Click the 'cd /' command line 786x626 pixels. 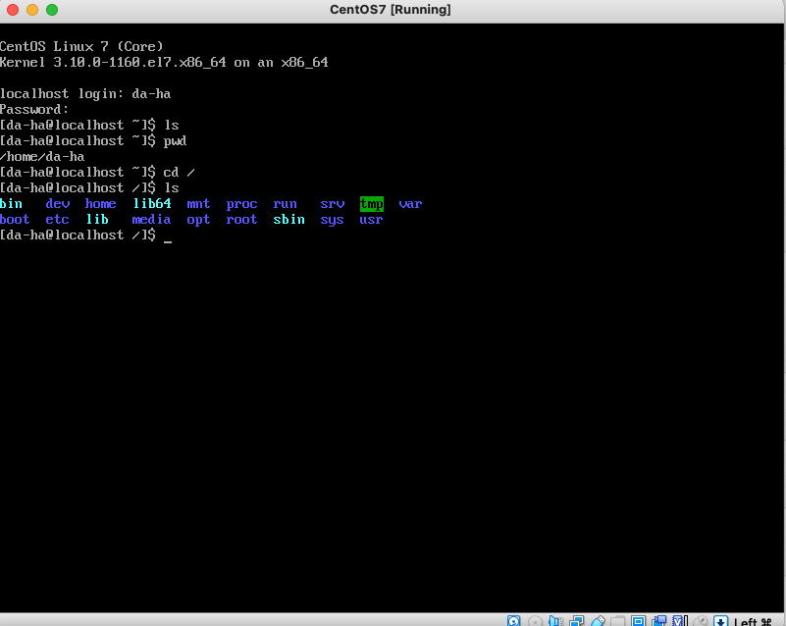[x=97, y=172]
